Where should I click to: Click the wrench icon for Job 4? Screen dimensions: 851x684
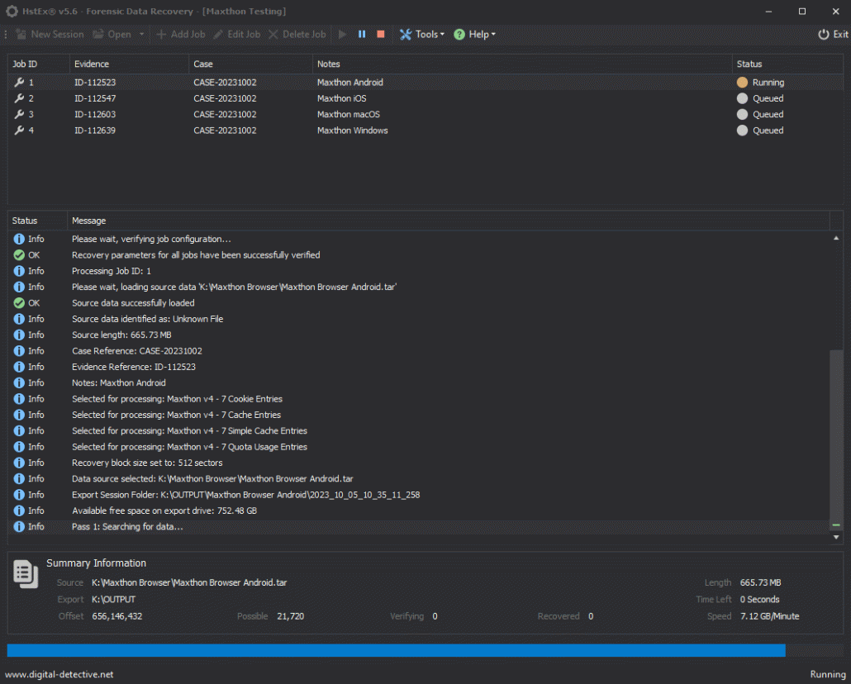pyautogui.click(x=19, y=131)
